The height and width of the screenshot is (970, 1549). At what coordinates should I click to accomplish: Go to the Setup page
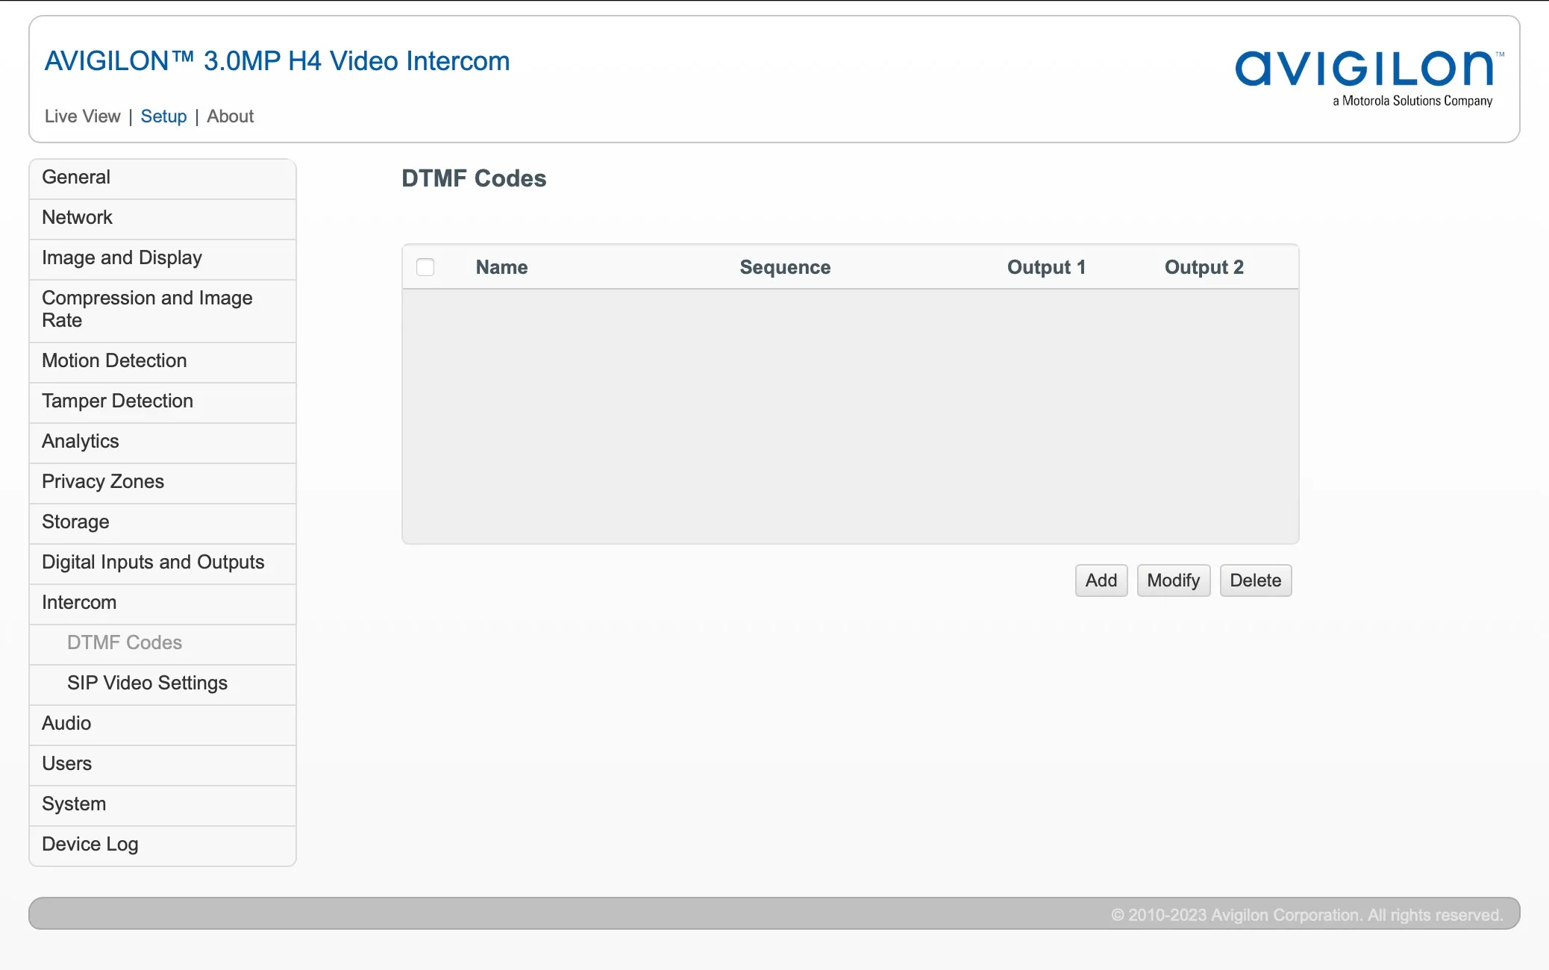coord(163,116)
